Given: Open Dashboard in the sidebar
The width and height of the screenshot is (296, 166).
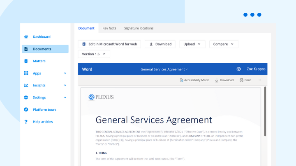Looking at the screenshot, I should [42, 37].
